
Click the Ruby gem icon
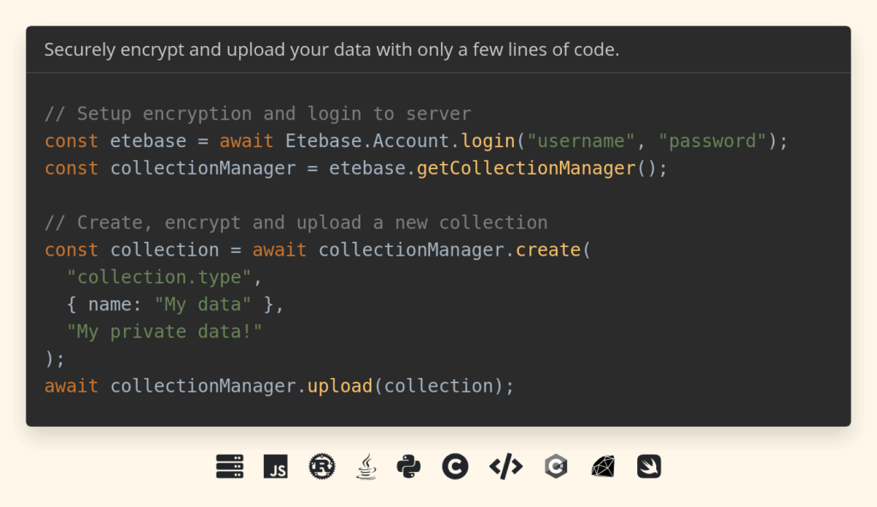(603, 466)
